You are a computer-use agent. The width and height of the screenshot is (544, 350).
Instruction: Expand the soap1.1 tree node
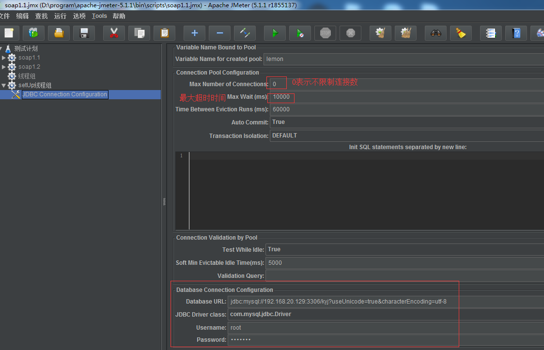pos(4,58)
